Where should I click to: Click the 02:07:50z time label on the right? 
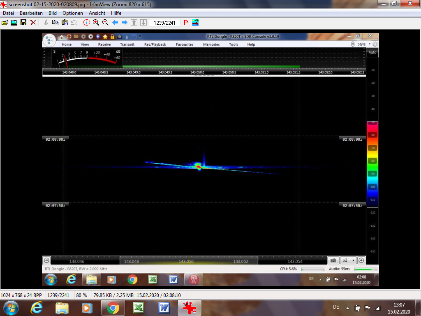coord(352,205)
